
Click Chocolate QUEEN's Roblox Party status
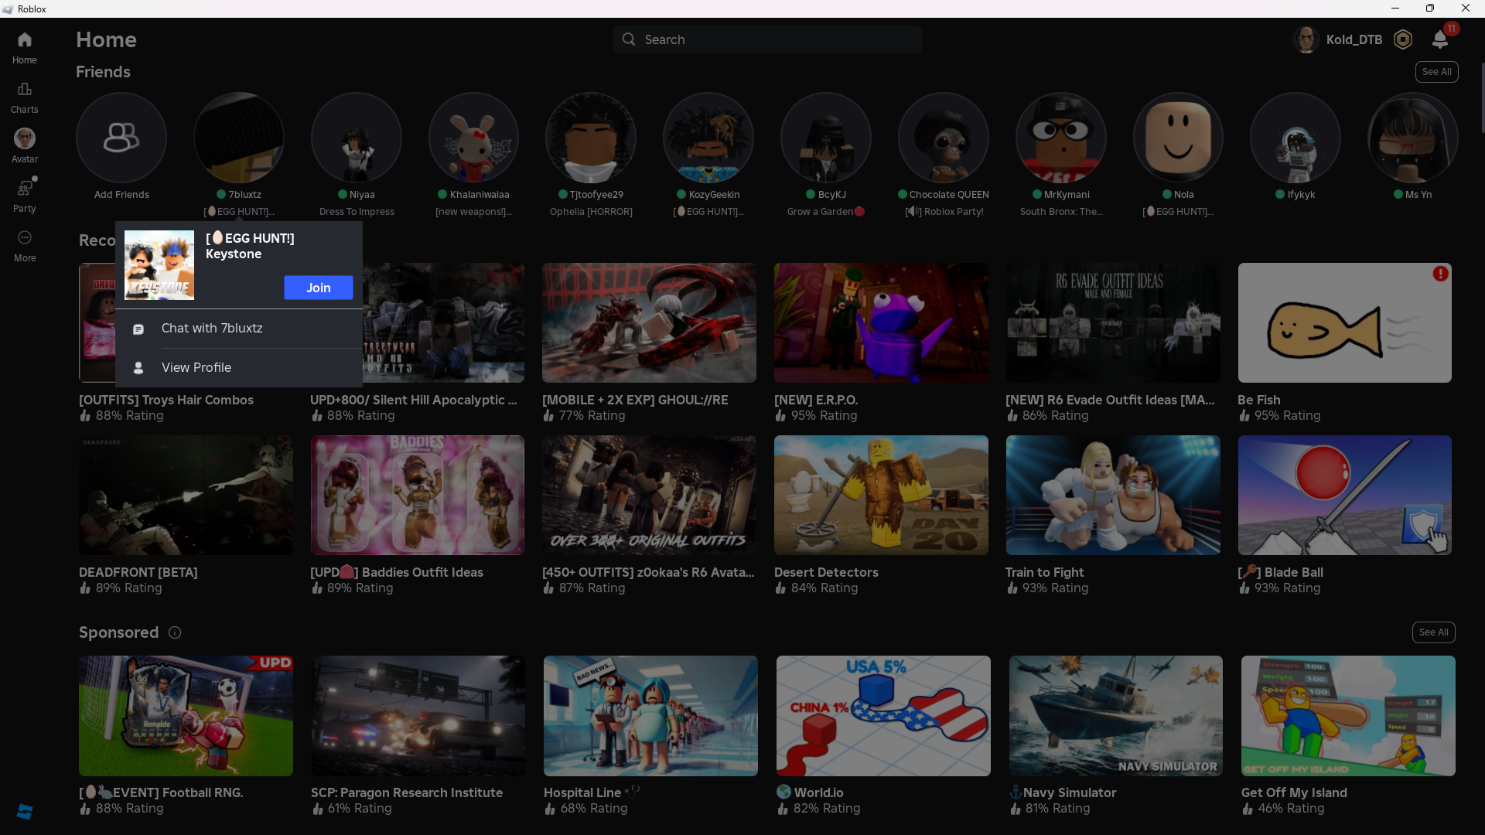click(x=944, y=212)
